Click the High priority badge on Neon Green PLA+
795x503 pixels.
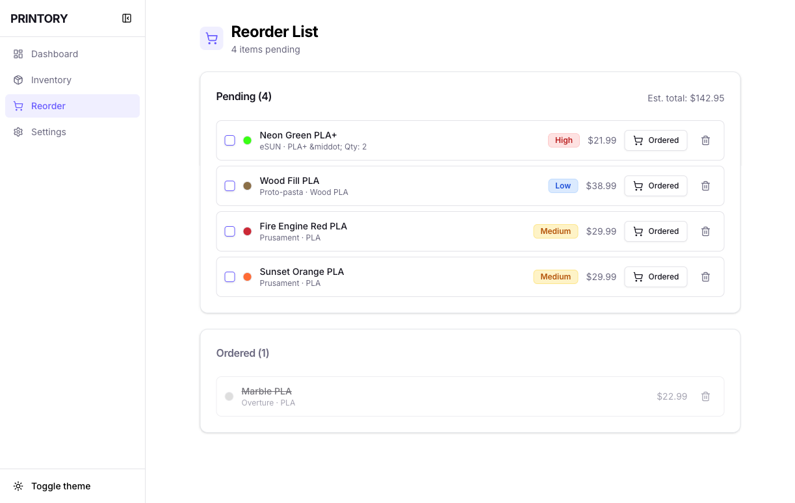(x=563, y=140)
